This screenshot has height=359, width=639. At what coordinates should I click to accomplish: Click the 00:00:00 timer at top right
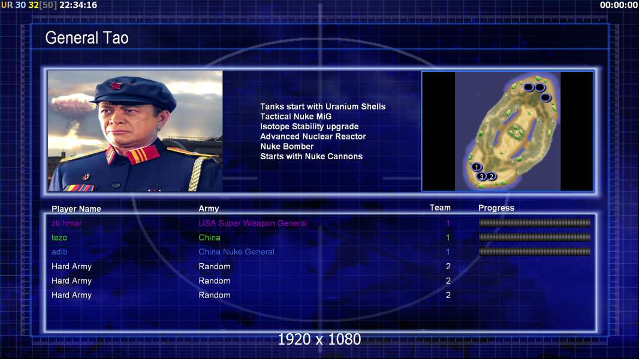point(619,5)
